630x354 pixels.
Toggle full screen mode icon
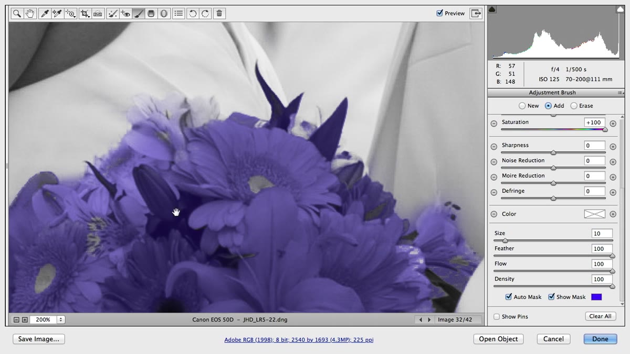coord(476,14)
